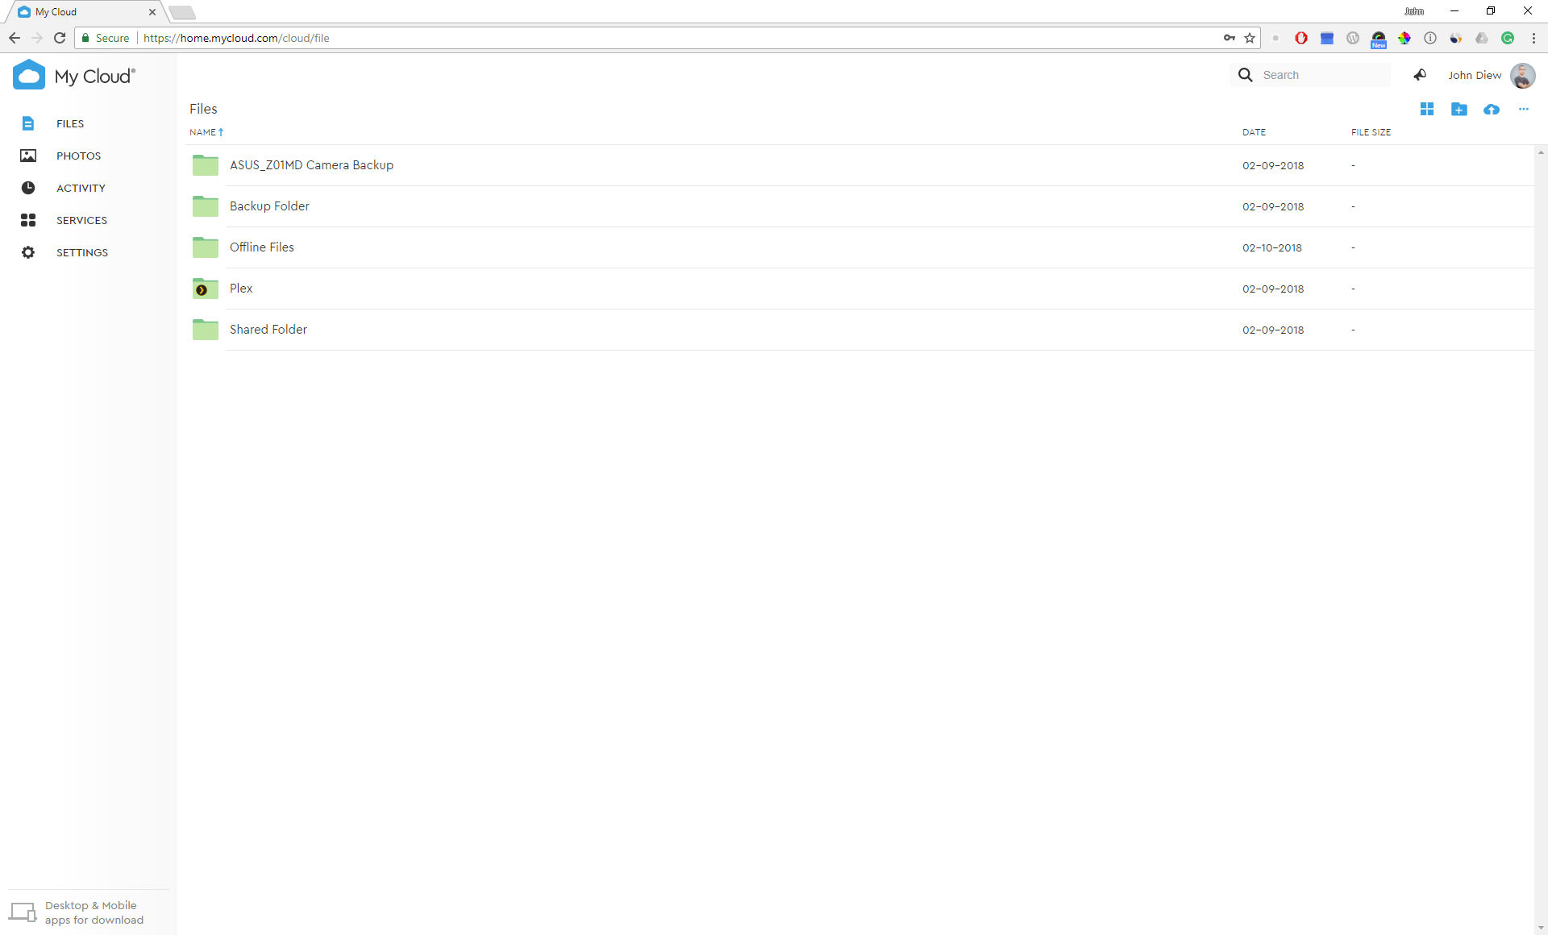Open the Files section in sidebar
This screenshot has width=1548, height=935.
(70, 123)
